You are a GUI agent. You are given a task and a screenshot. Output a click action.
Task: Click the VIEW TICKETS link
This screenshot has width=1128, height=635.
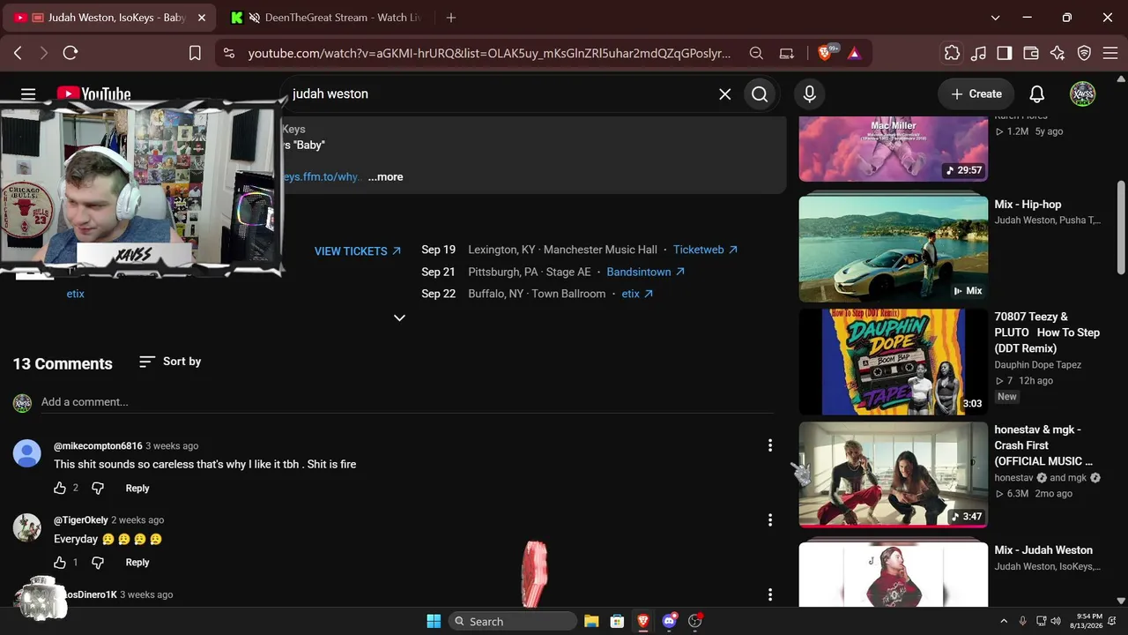coord(358,251)
